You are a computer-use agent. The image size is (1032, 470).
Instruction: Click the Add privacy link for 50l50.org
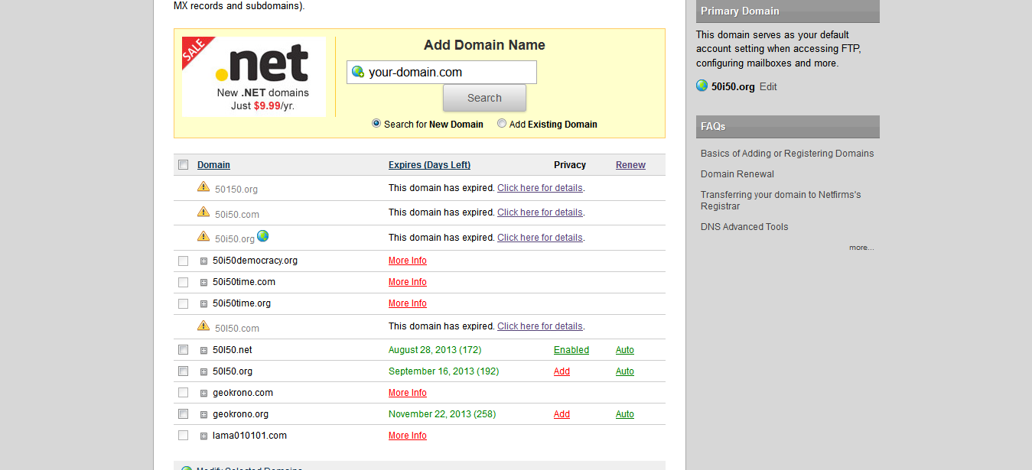562,371
